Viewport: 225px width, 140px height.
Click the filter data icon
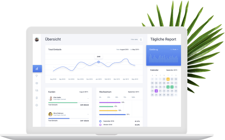coord(141,39)
